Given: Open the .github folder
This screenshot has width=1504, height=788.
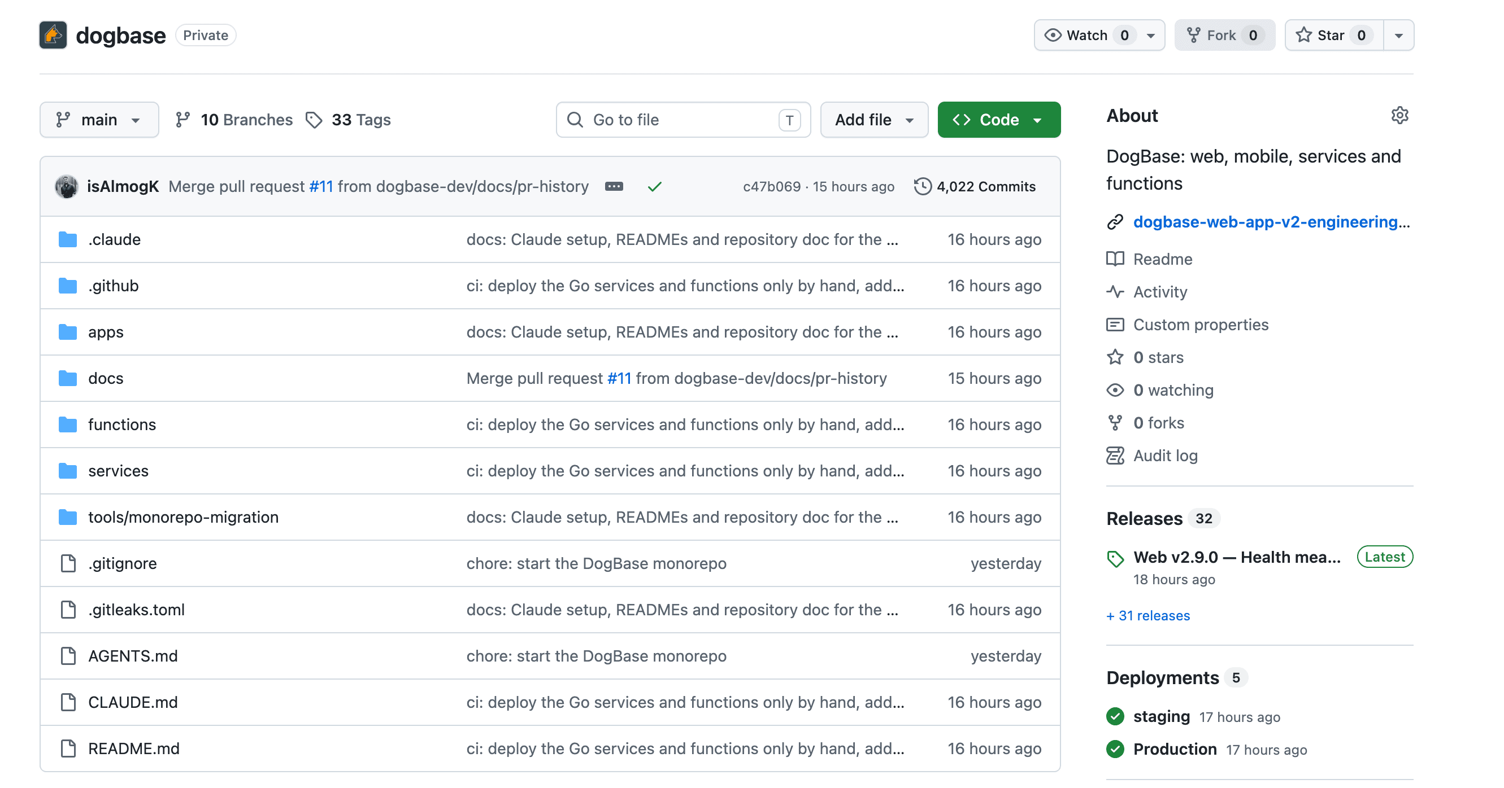Looking at the screenshot, I should pos(113,286).
